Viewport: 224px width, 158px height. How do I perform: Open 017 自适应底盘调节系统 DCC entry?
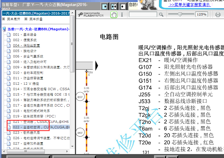point(41,105)
